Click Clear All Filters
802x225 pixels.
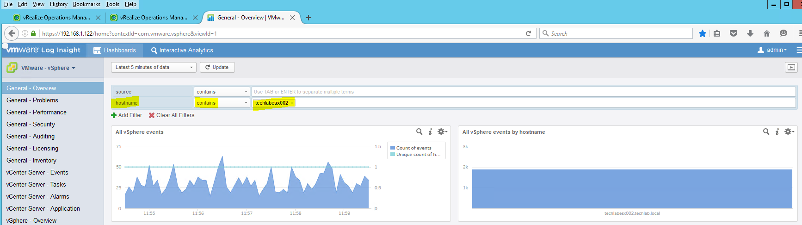[172, 115]
